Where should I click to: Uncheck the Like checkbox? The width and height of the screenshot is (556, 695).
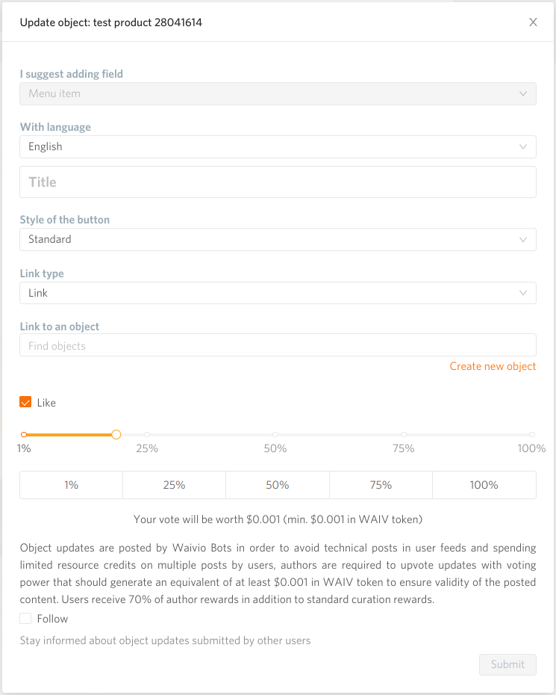[x=25, y=402]
